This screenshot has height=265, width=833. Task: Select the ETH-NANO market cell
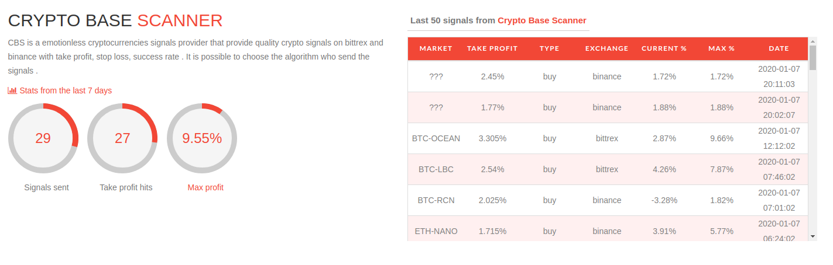pyautogui.click(x=436, y=231)
